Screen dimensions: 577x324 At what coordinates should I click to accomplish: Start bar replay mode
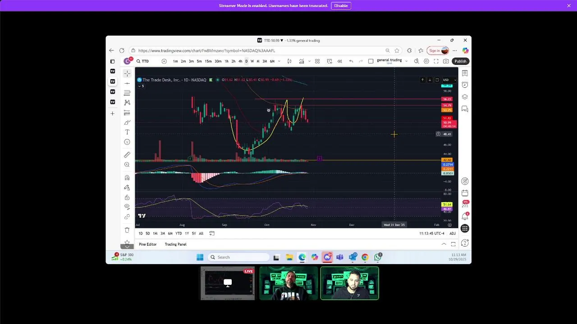(339, 61)
